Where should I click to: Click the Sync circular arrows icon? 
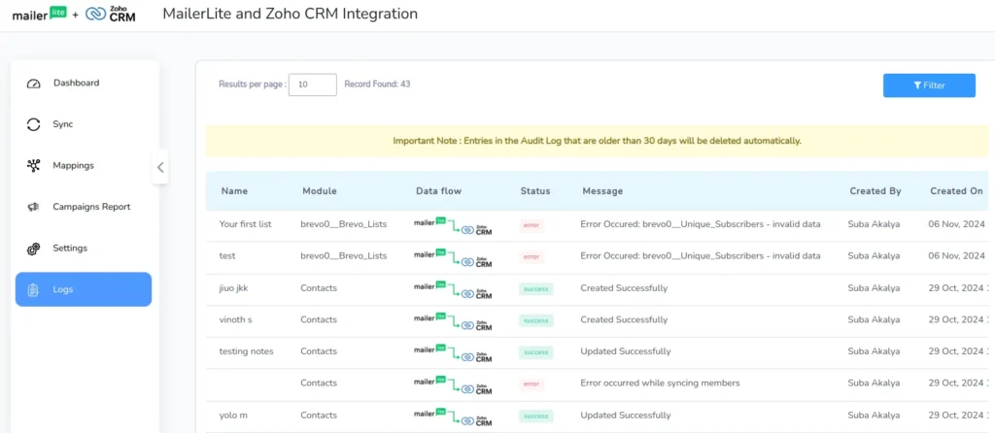[34, 124]
